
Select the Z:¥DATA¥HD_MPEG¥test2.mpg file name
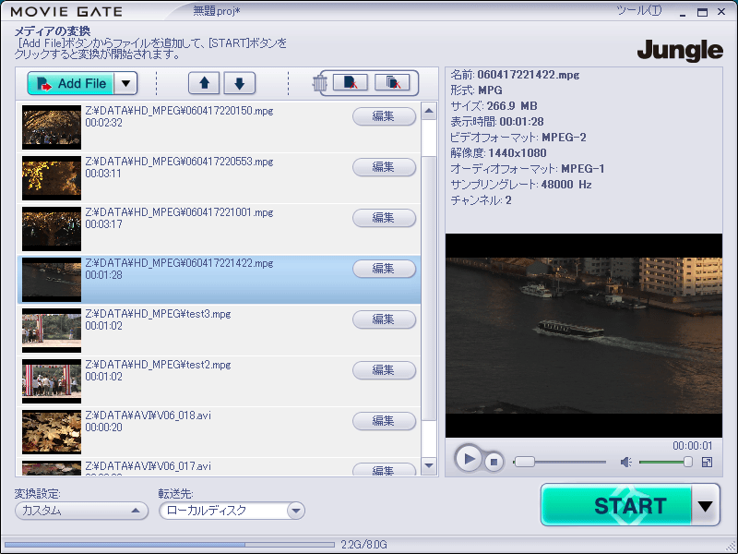tap(158, 365)
